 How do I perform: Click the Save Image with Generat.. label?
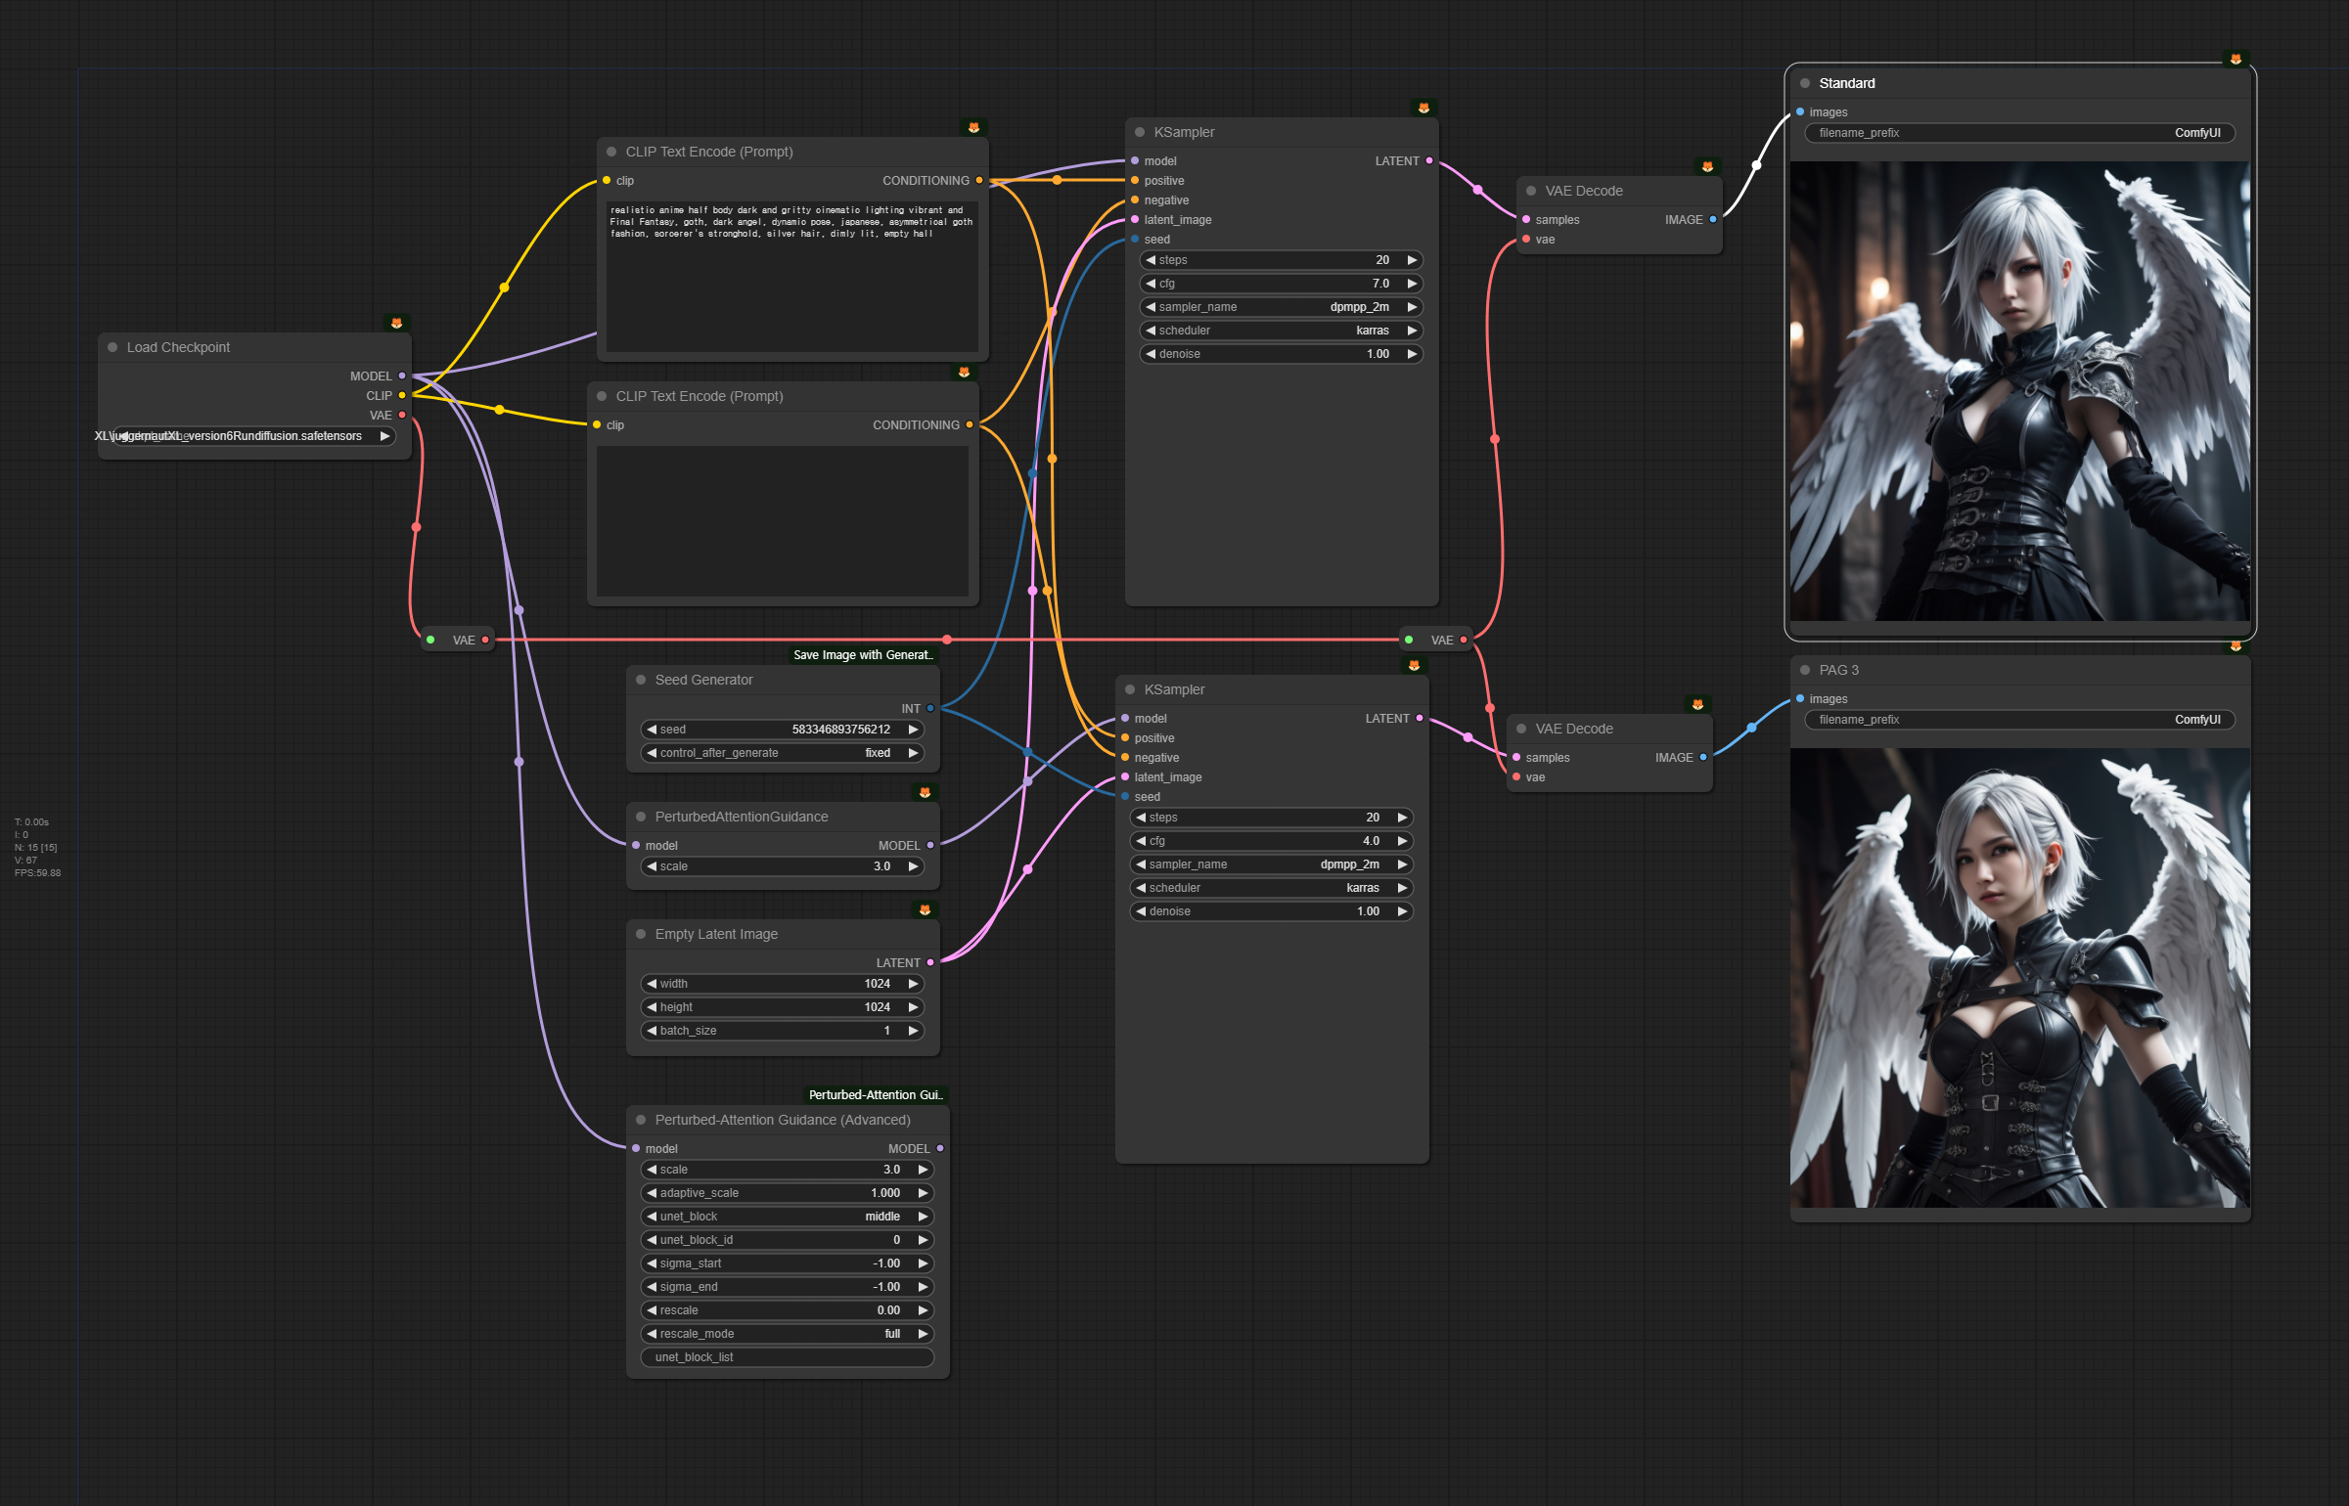click(x=863, y=655)
